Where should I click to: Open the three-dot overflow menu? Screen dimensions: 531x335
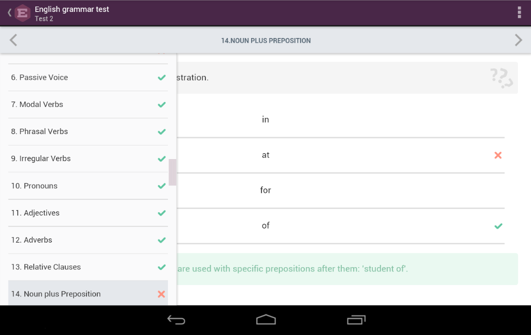[519, 13]
